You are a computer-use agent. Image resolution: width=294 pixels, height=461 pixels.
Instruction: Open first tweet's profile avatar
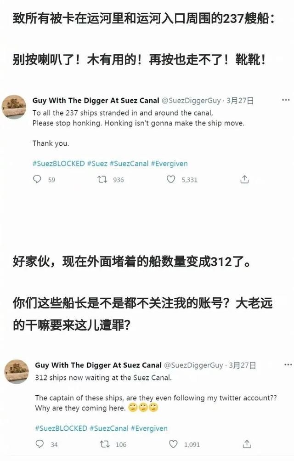pyautogui.click(x=14, y=107)
